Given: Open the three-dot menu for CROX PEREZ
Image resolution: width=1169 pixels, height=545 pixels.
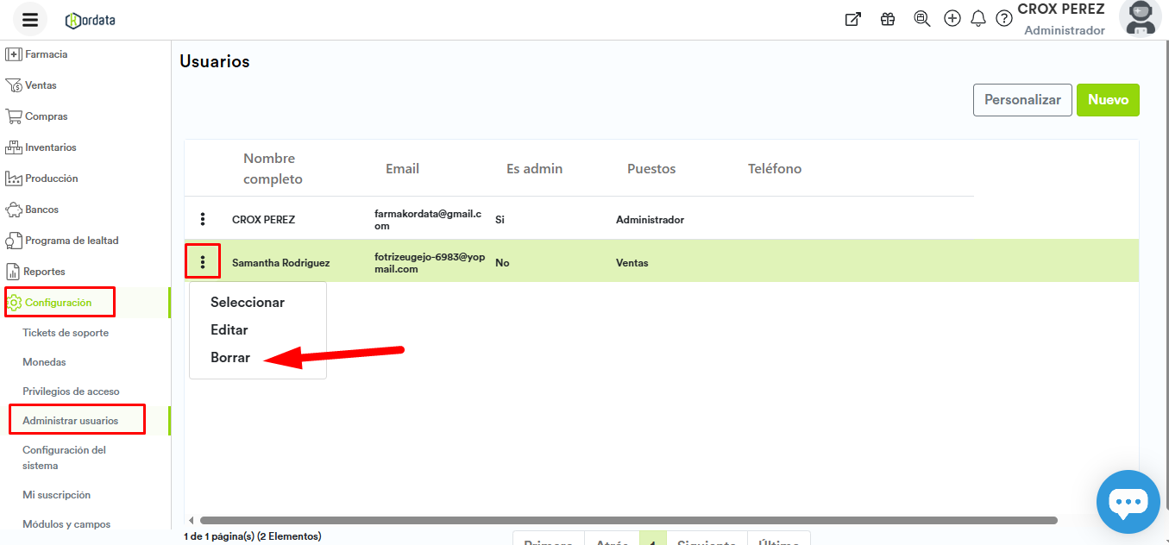Looking at the screenshot, I should 203,219.
